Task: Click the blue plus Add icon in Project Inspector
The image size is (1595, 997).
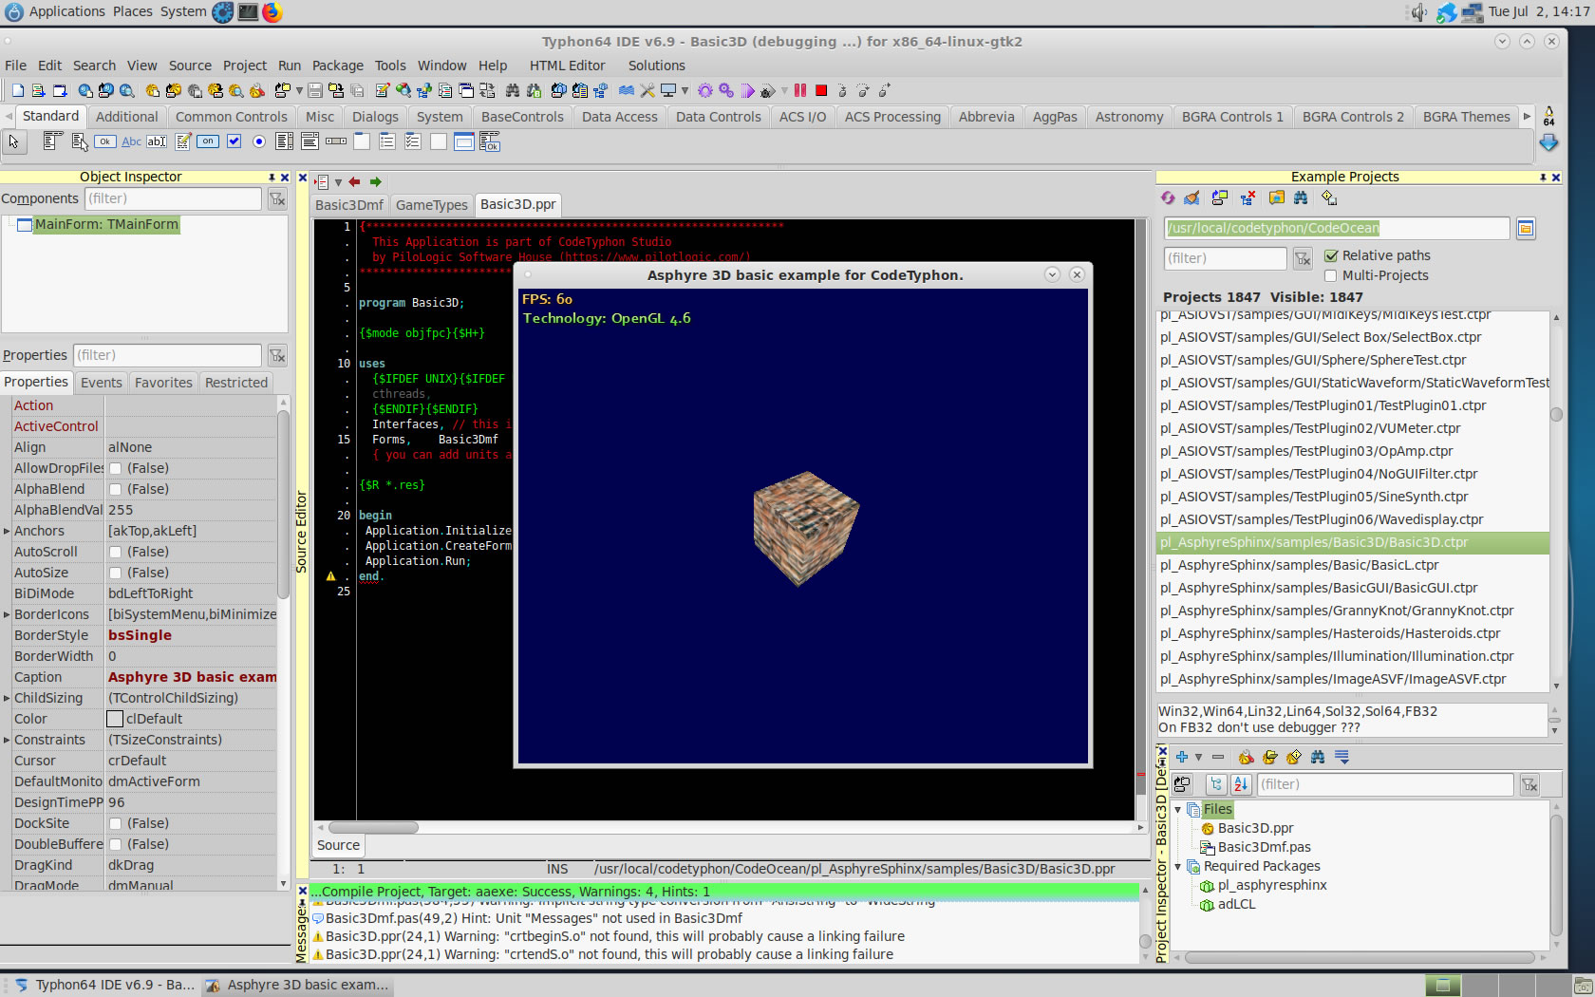Action: click(1182, 757)
